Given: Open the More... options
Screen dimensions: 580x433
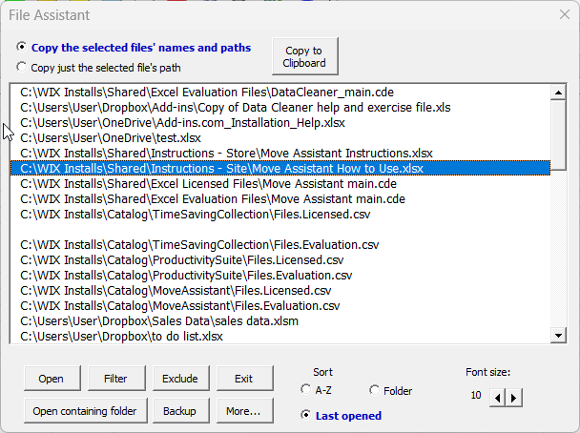Looking at the screenshot, I should point(245,410).
